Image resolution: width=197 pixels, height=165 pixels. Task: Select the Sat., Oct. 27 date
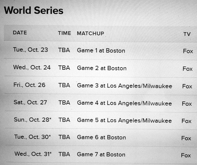tap(30, 102)
